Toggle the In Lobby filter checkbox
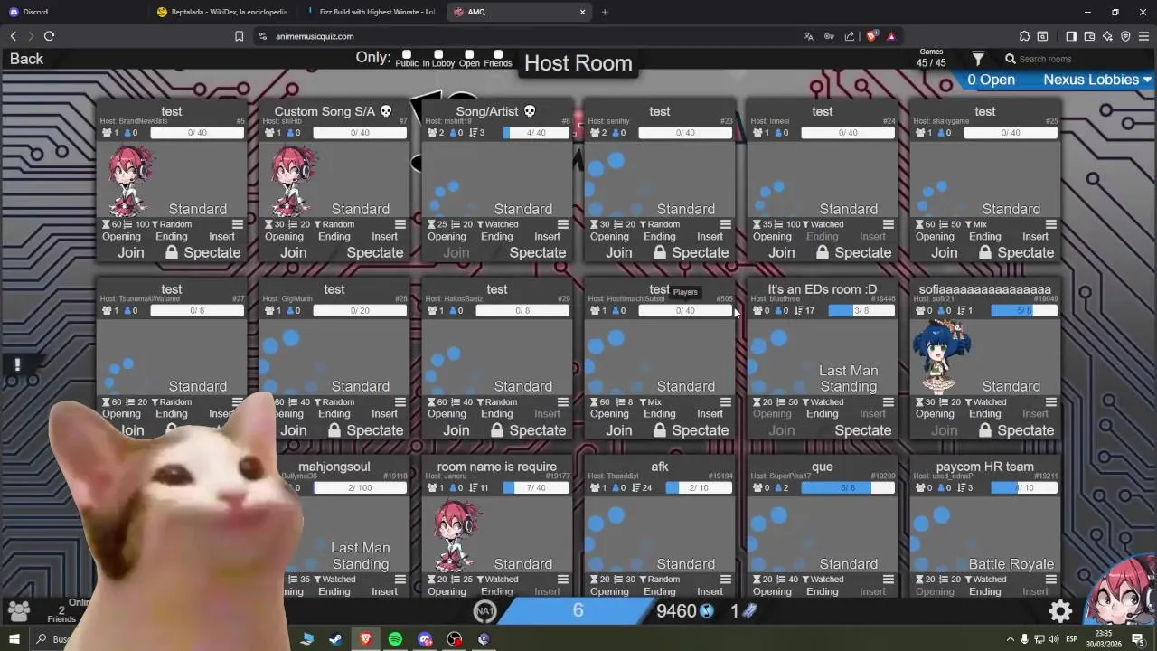The height and width of the screenshot is (651, 1157). pyautogui.click(x=438, y=54)
